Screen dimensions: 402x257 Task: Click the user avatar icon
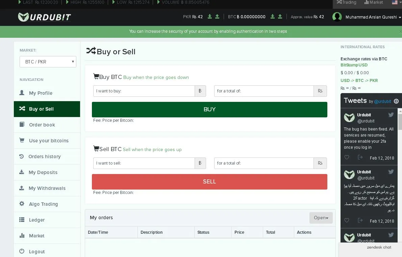[337, 17]
